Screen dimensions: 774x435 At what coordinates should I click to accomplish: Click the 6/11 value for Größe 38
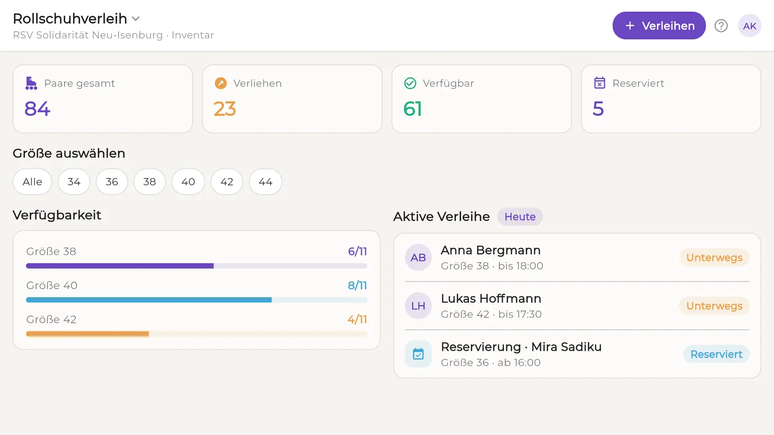[357, 252]
